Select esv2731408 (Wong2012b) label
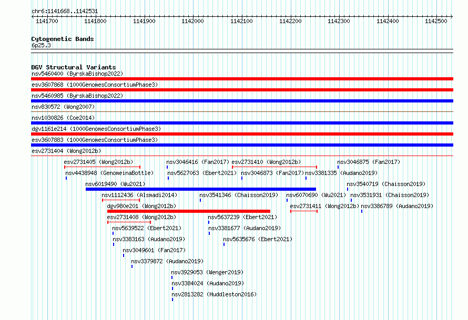468x320 pixels. click(x=141, y=217)
